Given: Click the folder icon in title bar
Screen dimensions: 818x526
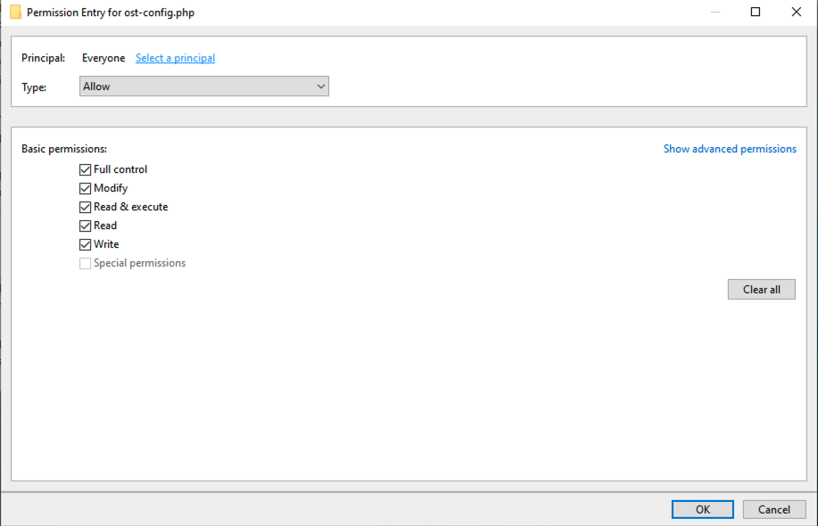Looking at the screenshot, I should 16,12.
